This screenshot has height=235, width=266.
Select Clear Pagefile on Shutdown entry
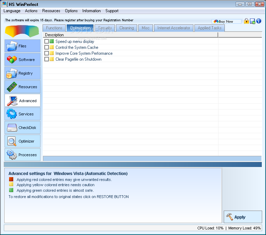79,59
